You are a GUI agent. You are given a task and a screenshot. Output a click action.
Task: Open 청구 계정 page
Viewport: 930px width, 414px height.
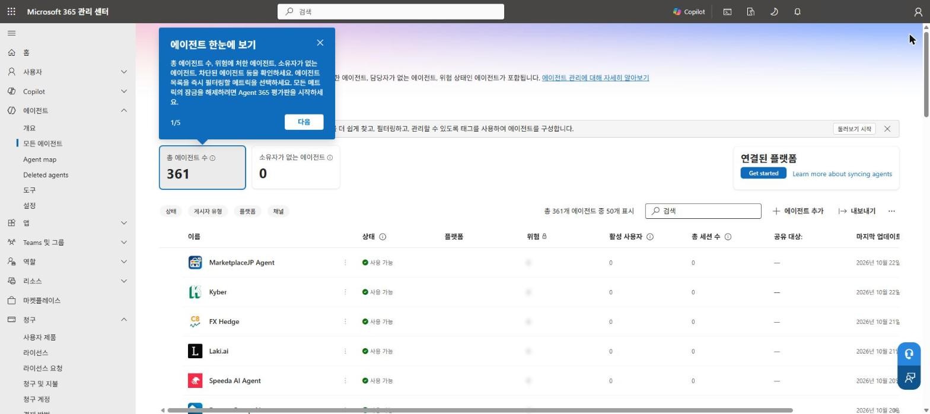point(36,399)
